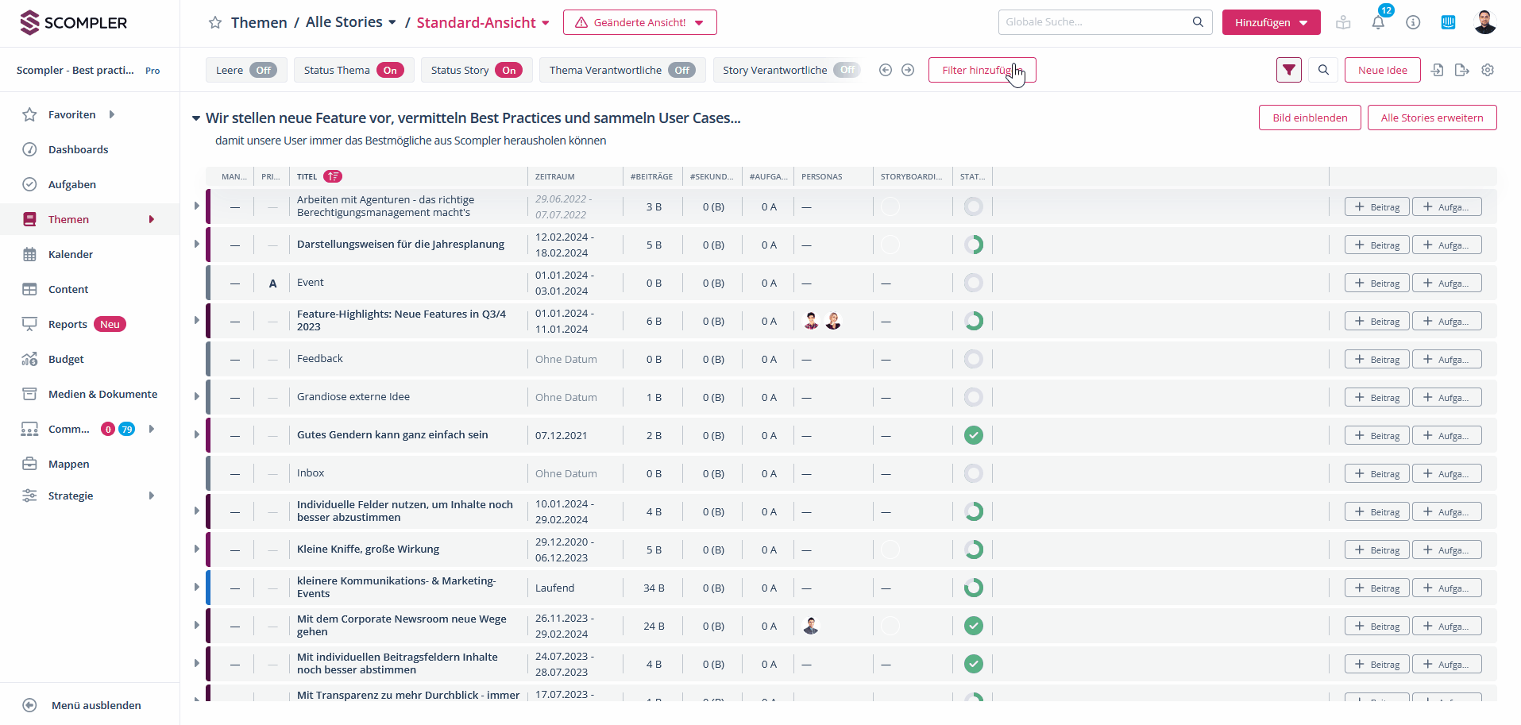Mark view as favorite with star icon
Image resolution: width=1521 pixels, height=725 pixels.
pyautogui.click(x=214, y=22)
